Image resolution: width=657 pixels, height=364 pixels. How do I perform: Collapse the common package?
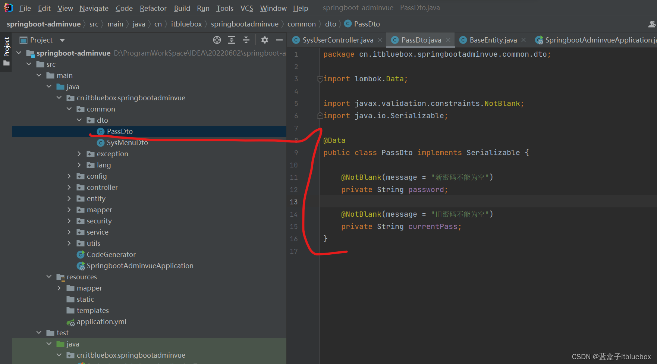click(x=69, y=109)
